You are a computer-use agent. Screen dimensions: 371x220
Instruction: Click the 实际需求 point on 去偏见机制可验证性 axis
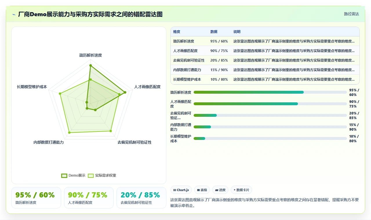pos(110,131)
